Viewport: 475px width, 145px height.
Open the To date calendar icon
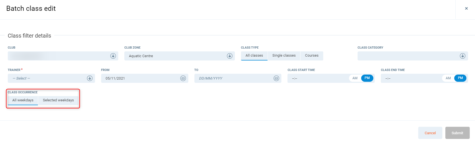tap(276, 78)
